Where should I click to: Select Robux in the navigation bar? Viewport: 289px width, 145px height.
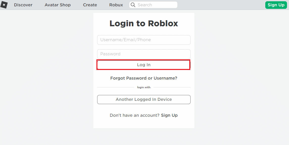click(x=116, y=5)
